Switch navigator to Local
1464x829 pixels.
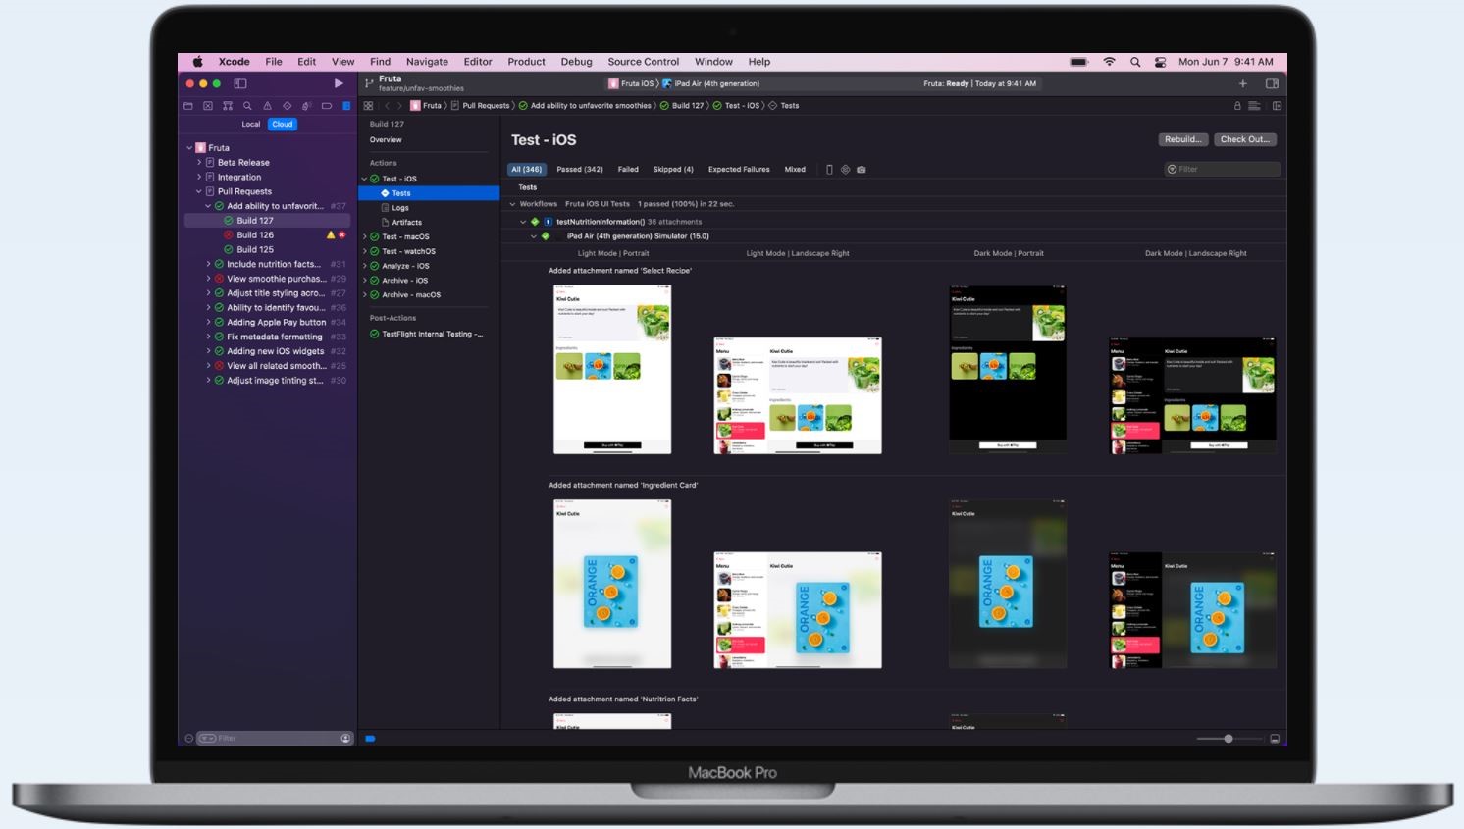(251, 124)
